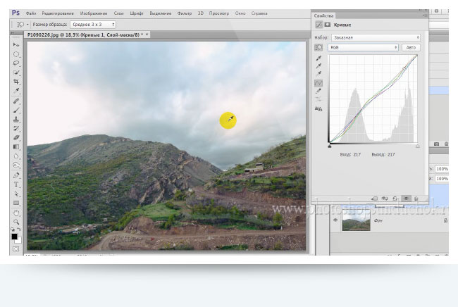458x307 pixels.
Task: Select the Dodge tool
Action: point(16,165)
